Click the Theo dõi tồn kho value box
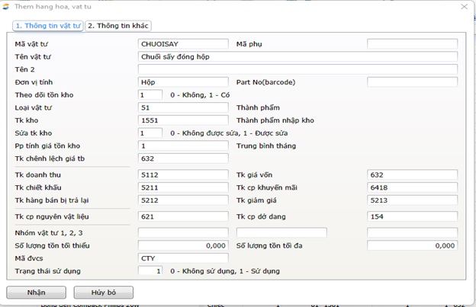 150,94
